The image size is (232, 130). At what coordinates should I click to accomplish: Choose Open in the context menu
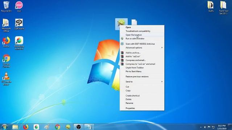142,27
